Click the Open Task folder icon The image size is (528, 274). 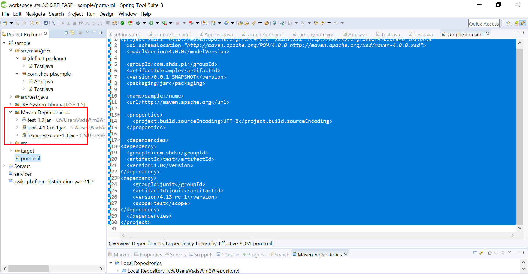click(247, 23)
